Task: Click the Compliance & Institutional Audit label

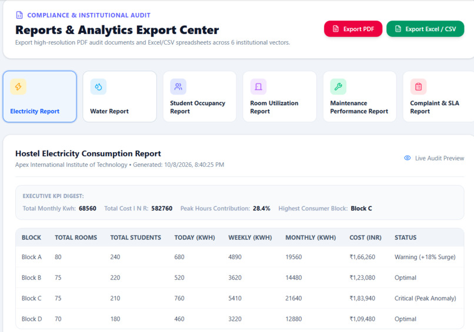Action: (x=89, y=15)
